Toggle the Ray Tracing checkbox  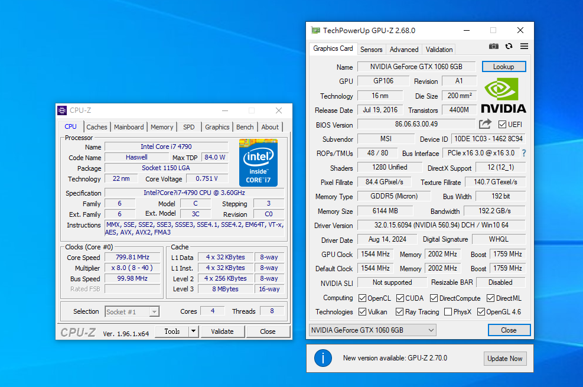[x=399, y=311]
